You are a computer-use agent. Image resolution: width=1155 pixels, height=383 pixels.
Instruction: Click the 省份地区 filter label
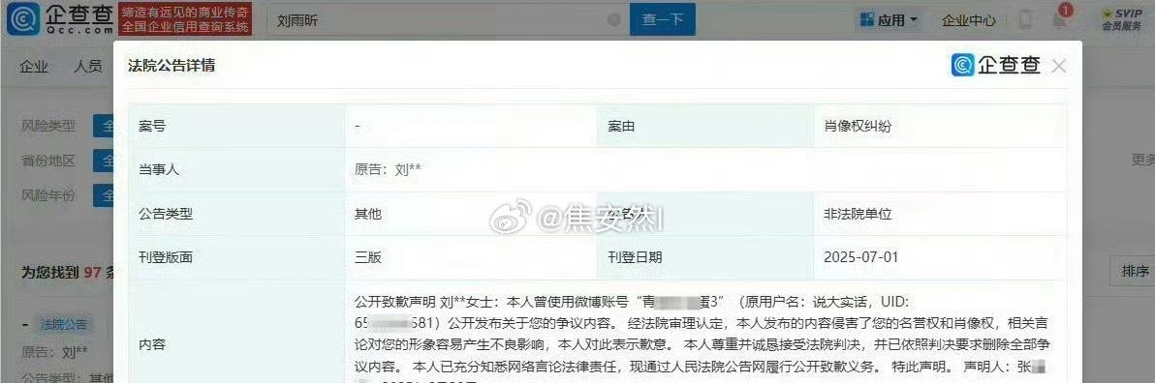click(47, 161)
